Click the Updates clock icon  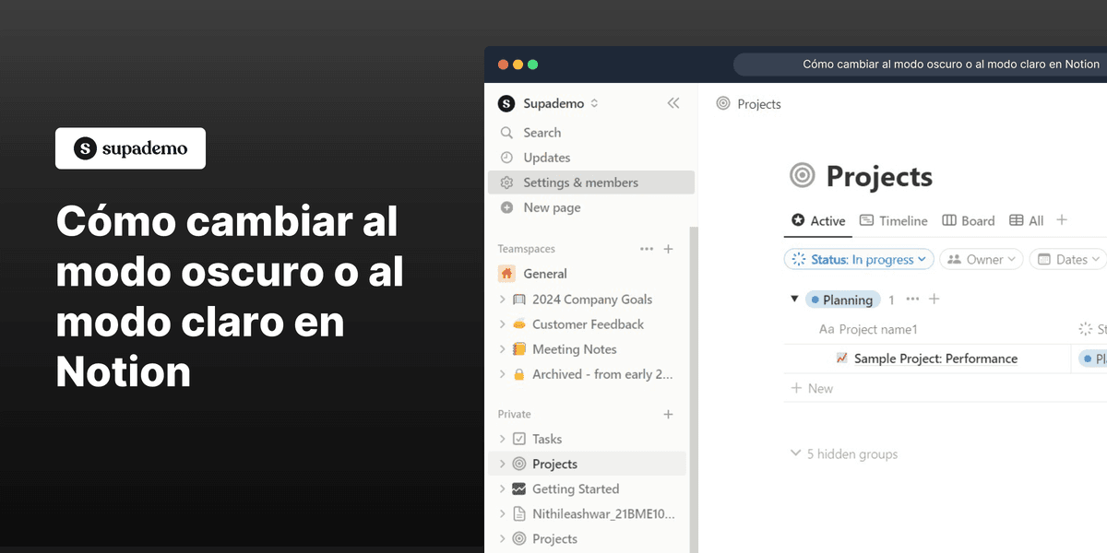[x=507, y=157]
